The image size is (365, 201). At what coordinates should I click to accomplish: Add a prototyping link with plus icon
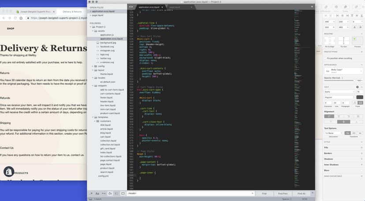(361, 52)
